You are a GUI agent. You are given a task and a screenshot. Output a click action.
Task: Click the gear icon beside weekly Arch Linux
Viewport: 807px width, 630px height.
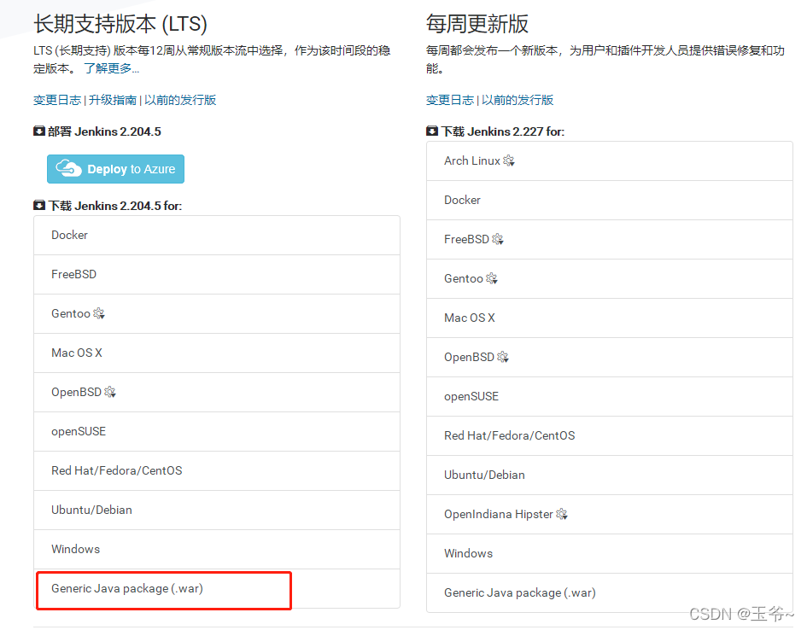click(x=509, y=161)
